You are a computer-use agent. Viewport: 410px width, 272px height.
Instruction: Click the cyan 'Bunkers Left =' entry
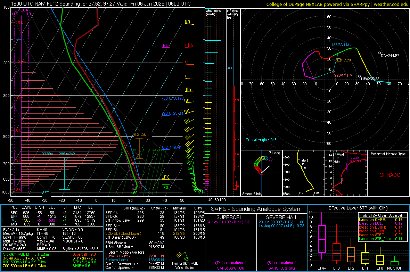(117, 260)
